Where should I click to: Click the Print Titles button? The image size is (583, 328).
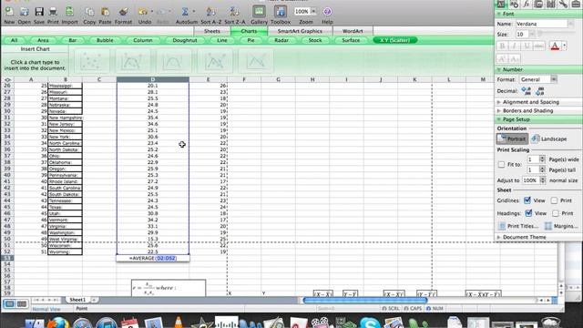[518, 226]
